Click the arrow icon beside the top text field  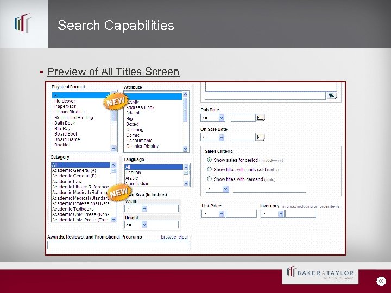pos(331,95)
